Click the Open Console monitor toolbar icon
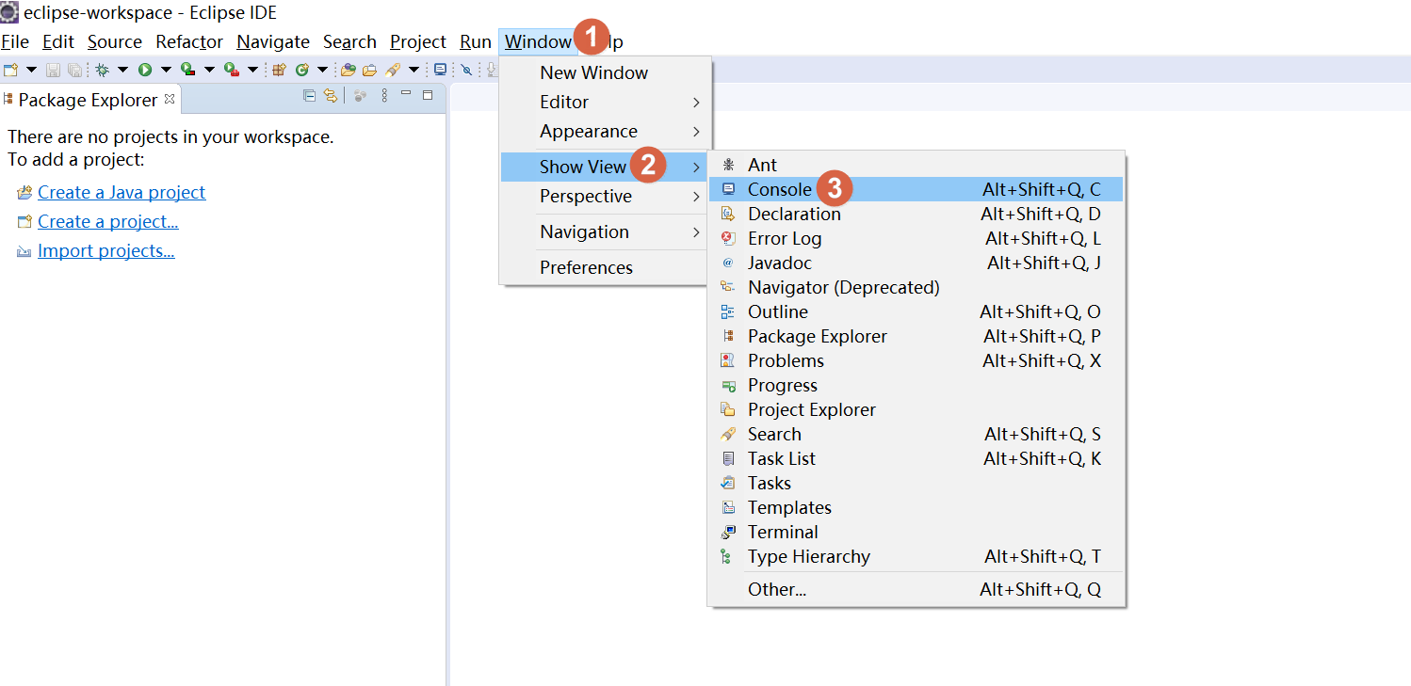Screen dimensions: 1411x686 pyautogui.click(x=440, y=70)
